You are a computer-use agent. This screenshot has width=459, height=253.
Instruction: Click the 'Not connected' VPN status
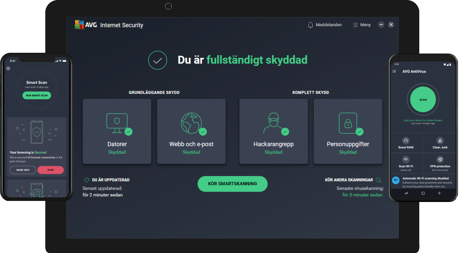(440, 170)
